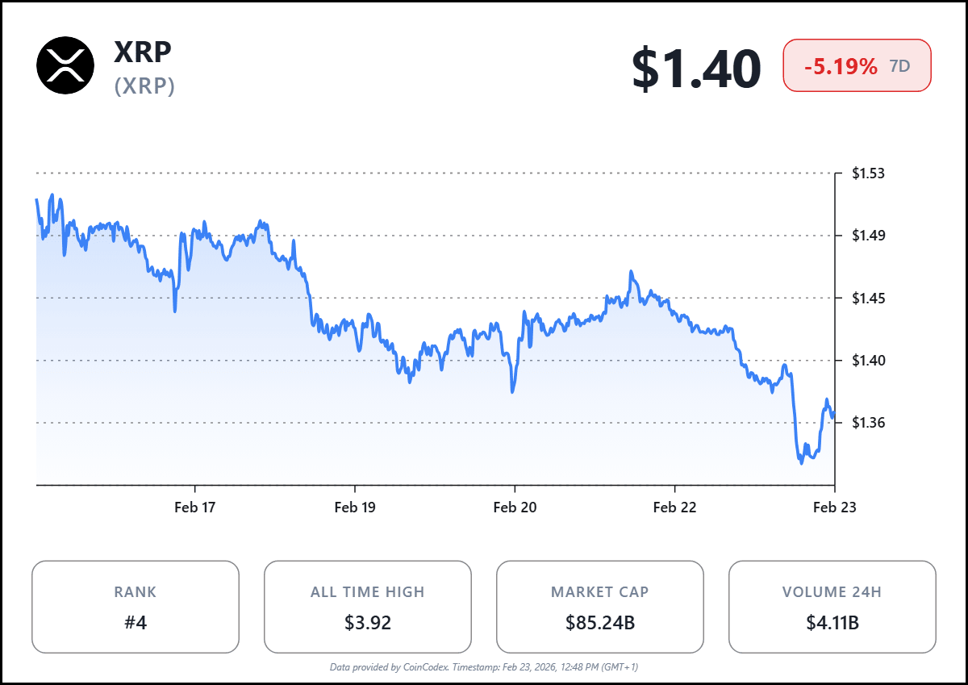Click the $1.40 current price
Image resolution: width=968 pixels, height=685 pixels.
(x=696, y=69)
